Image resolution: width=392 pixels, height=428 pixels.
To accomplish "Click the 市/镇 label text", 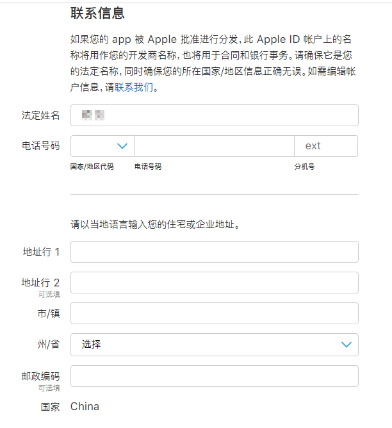I will click(x=49, y=313).
